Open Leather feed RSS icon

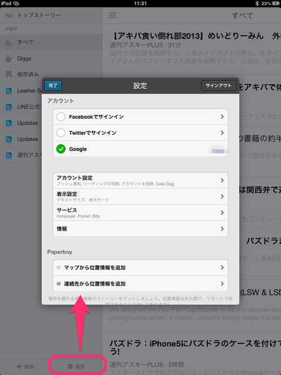point(9,91)
